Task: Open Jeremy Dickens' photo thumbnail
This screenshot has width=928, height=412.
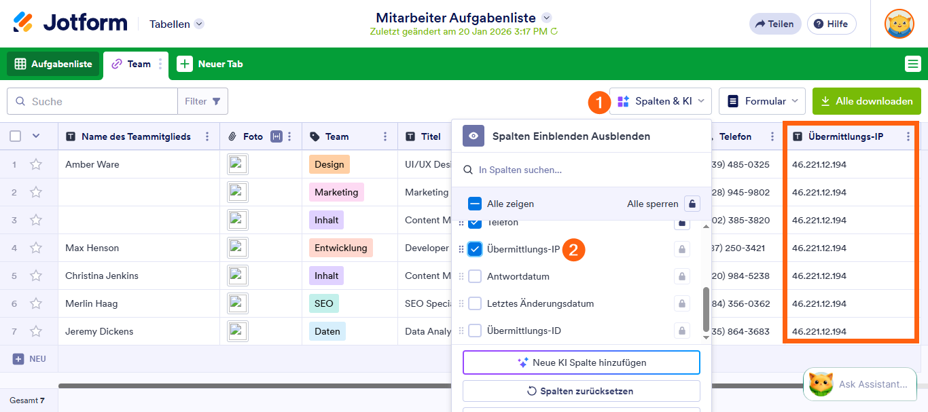Action: [237, 331]
